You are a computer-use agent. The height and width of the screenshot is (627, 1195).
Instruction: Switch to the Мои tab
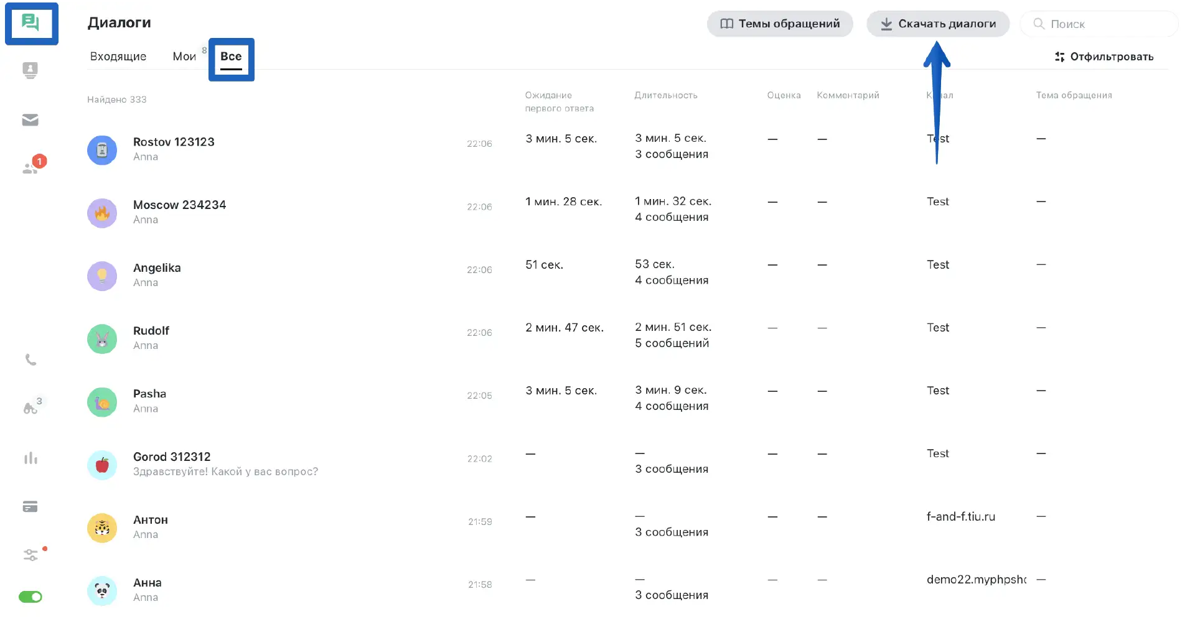[x=184, y=57]
